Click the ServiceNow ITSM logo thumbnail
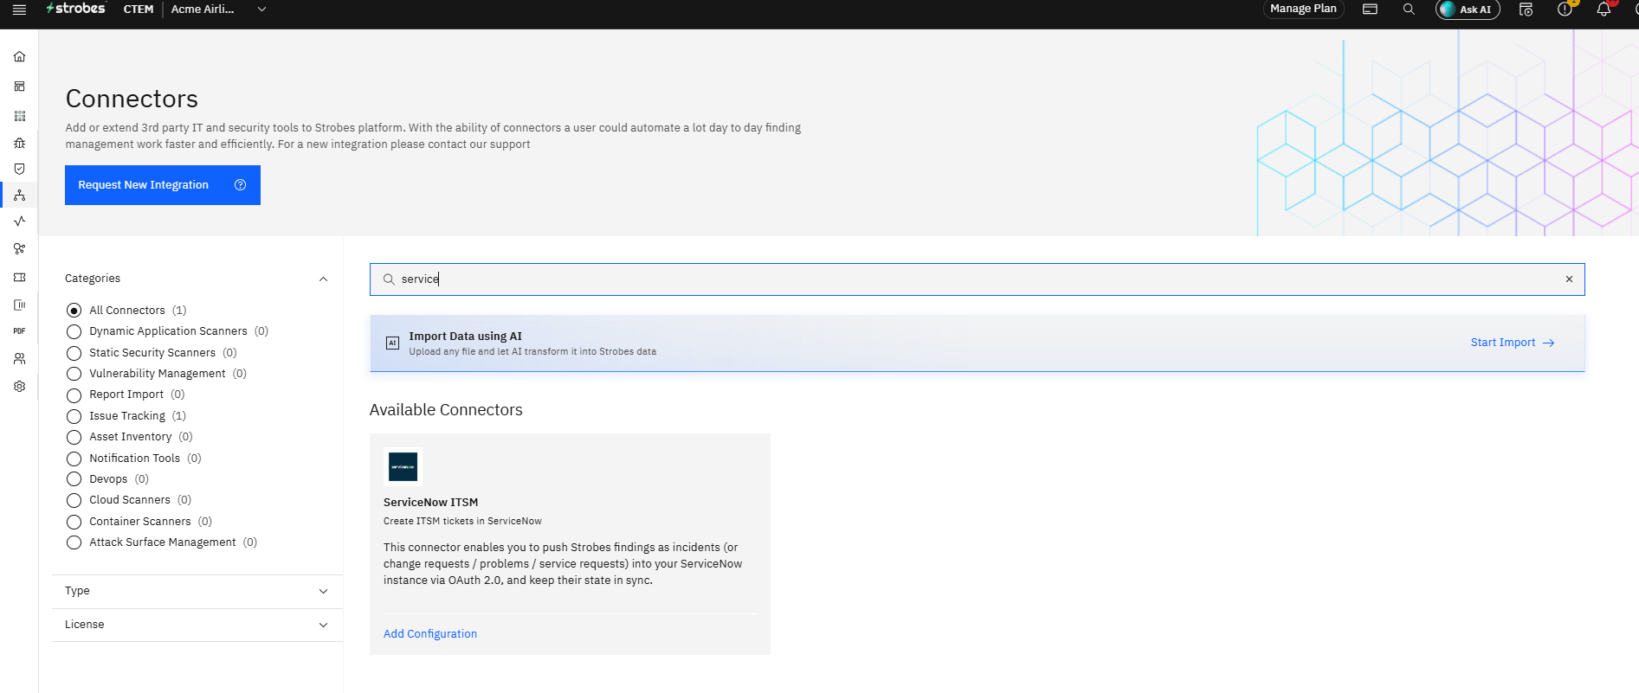The width and height of the screenshot is (1639, 693). coord(403,466)
